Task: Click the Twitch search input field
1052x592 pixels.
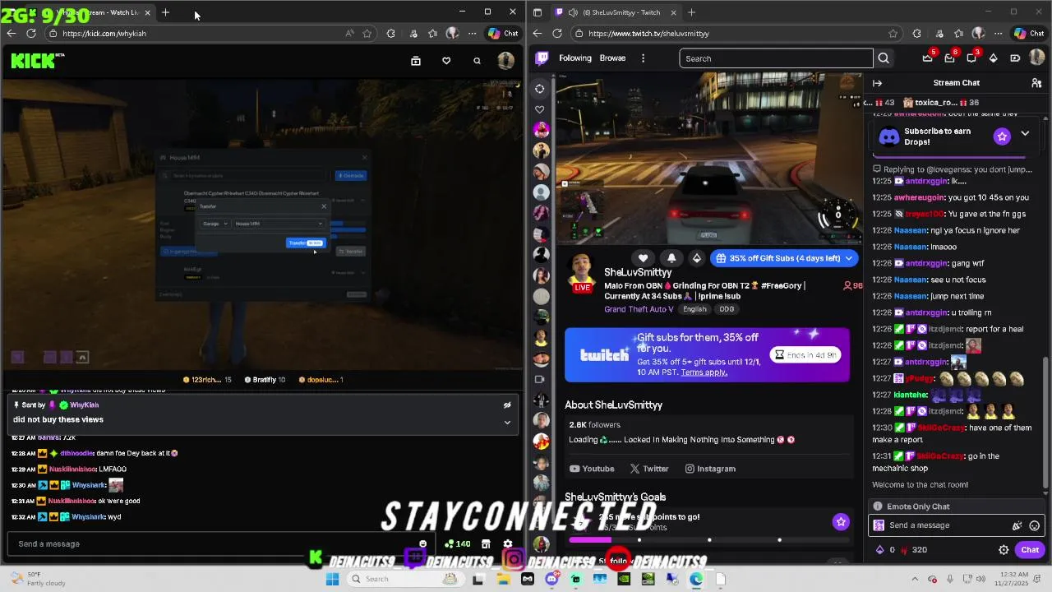Action: point(776,58)
